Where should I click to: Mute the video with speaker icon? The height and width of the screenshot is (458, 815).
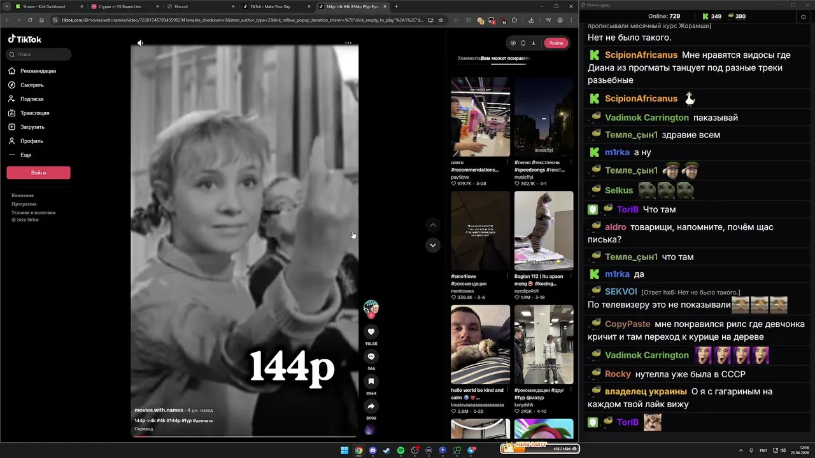(x=141, y=43)
